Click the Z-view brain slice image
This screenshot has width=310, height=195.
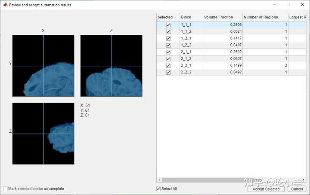pyautogui.click(x=111, y=66)
